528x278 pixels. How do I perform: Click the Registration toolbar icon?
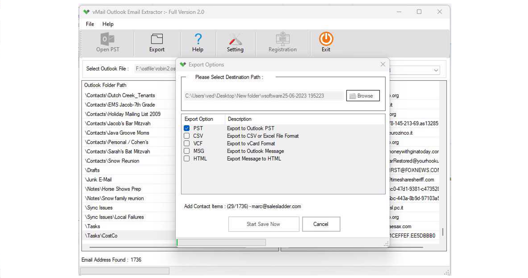283,42
